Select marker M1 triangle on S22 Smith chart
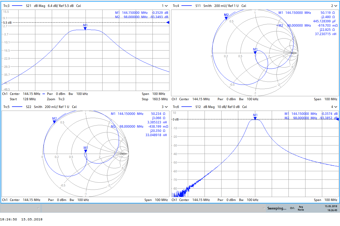This screenshot has width=340, height=226. click(x=86, y=151)
